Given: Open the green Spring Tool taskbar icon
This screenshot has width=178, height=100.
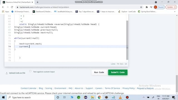Looking at the screenshot, I should click(x=78, y=97).
